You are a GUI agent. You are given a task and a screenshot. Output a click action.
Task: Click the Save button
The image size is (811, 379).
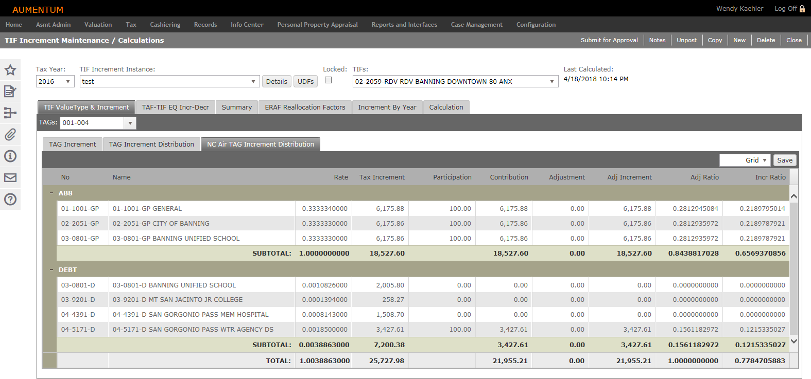785,160
